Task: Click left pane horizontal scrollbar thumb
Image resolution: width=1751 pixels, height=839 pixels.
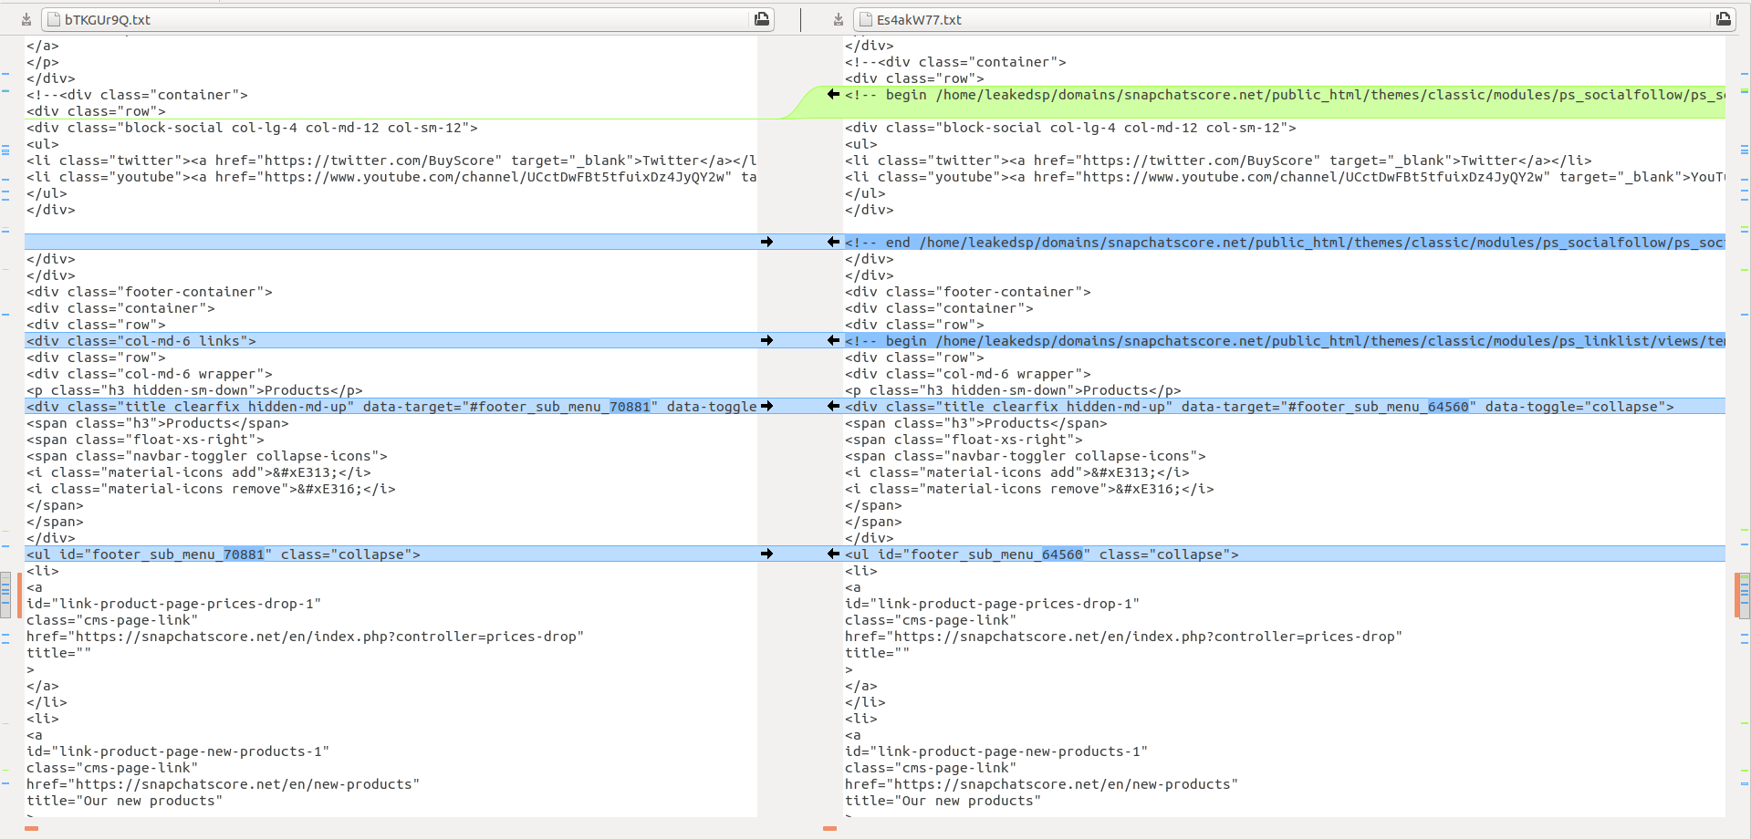Action: tap(32, 828)
